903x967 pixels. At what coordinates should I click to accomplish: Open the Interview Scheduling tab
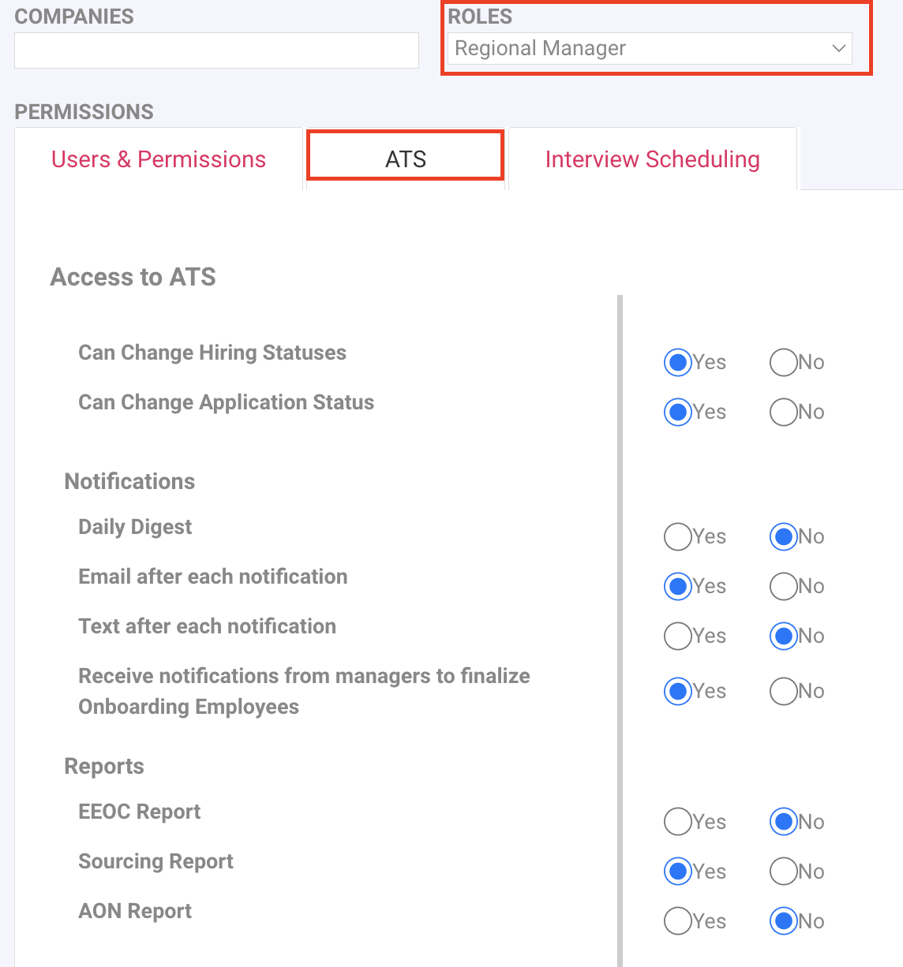click(652, 159)
